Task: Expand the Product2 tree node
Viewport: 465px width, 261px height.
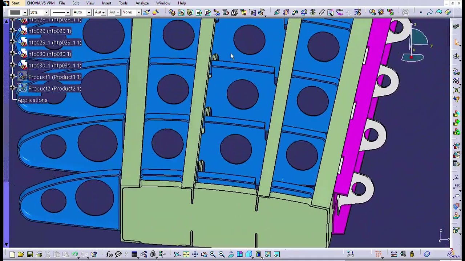Action: (12, 88)
